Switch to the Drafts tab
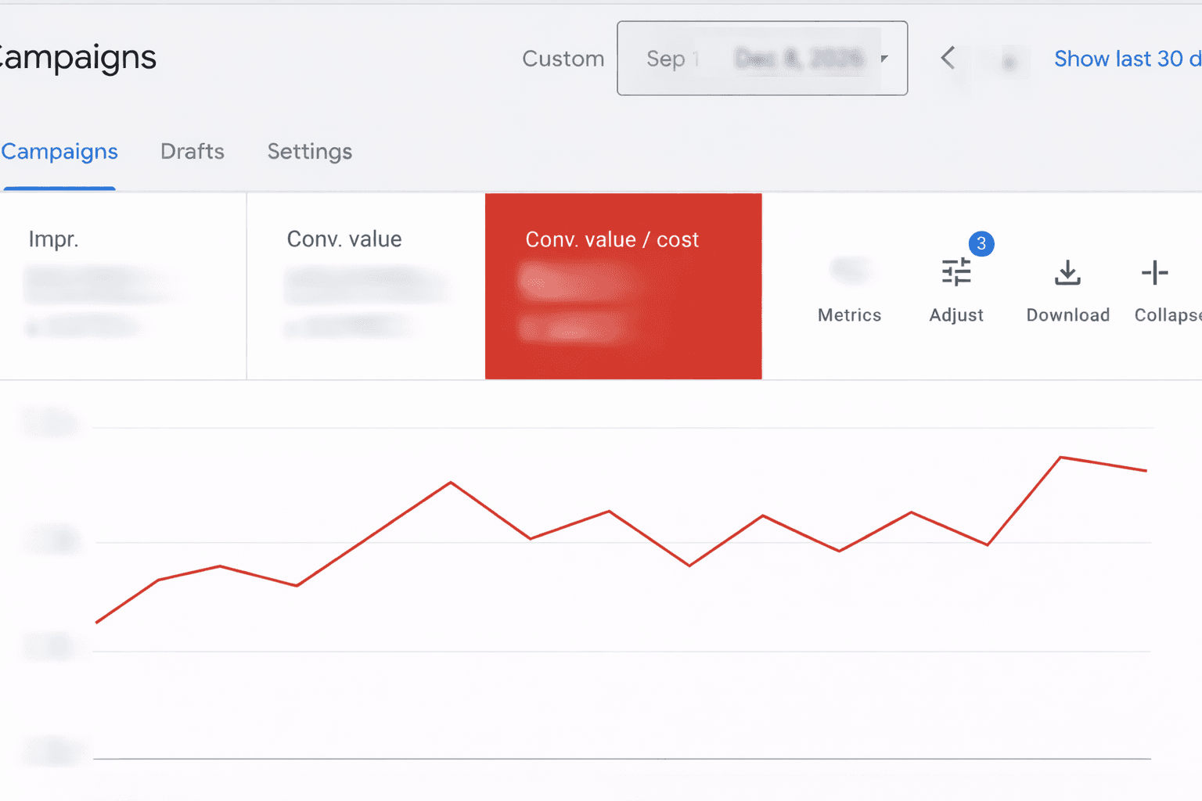Image resolution: width=1202 pixels, height=801 pixels. [x=193, y=151]
